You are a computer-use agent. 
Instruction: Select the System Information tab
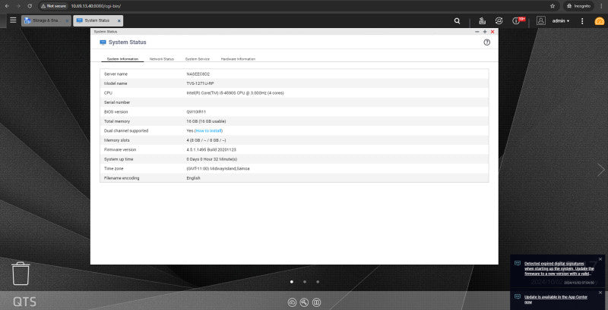pyautogui.click(x=122, y=59)
